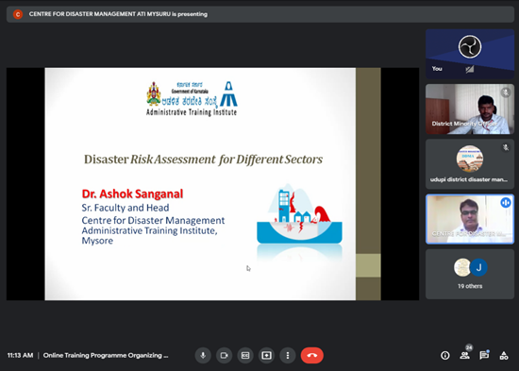Click the presented slide title 'Disaster Risk Assessment'
The width and height of the screenshot is (519, 371).
click(150, 160)
